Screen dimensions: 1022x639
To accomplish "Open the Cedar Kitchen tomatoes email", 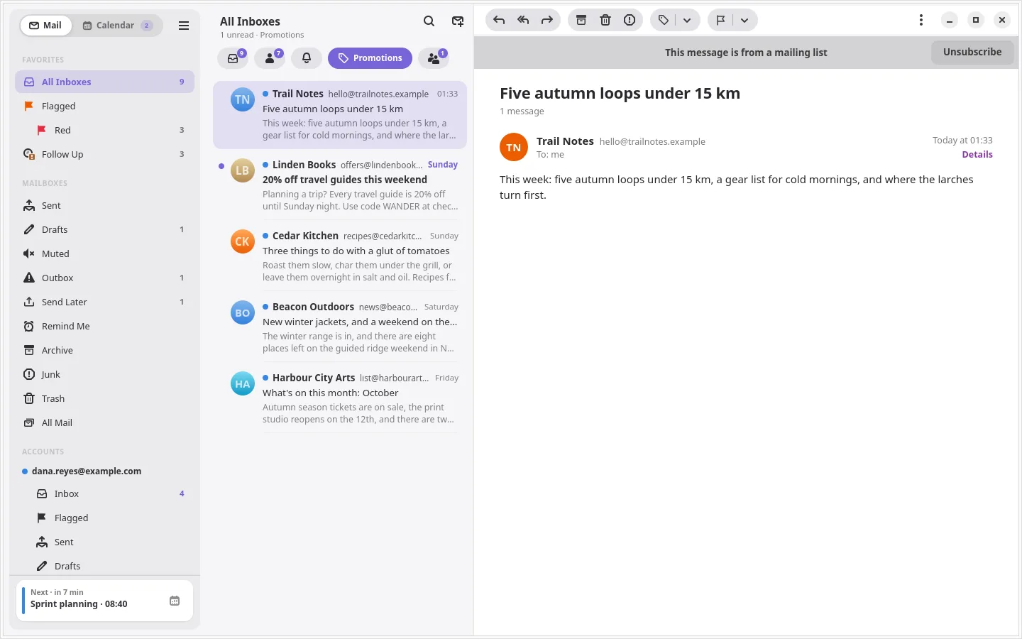I will (x=340, y=256).
